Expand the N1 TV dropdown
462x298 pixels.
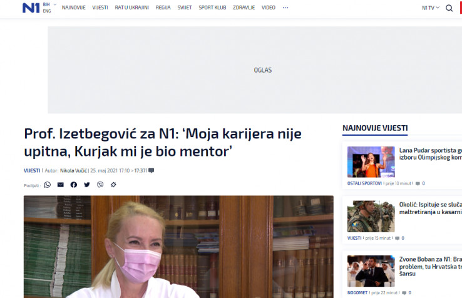pos(431,8)
